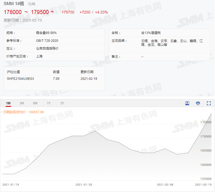
Task: Click the GB/T 728-2020 reference standard value
Action: [x=47, y=41]
